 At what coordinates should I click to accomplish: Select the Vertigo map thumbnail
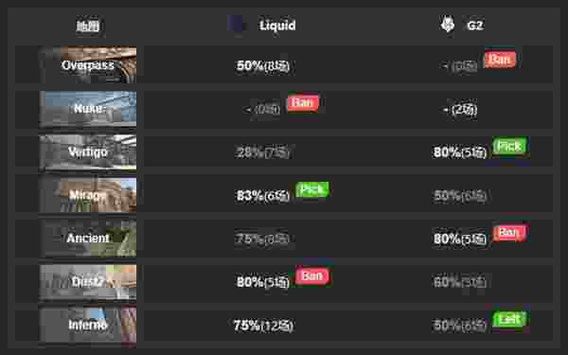point(88,151)
